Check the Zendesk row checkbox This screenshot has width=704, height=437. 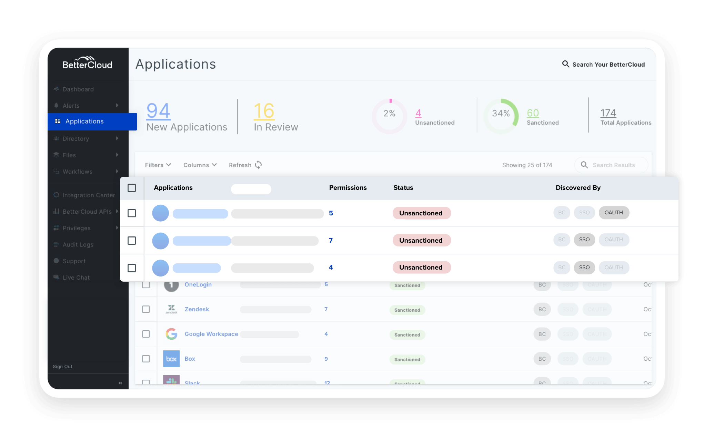(x=146, y=309)
